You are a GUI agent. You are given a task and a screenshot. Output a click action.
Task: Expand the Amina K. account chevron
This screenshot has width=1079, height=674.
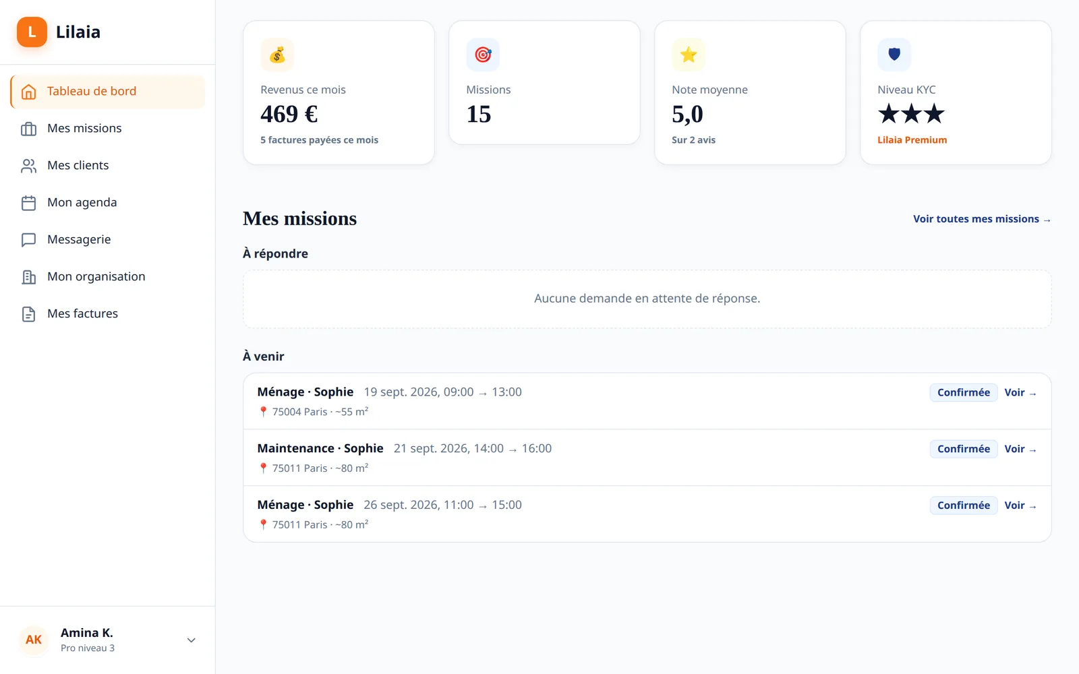click(x=192, y=640)
